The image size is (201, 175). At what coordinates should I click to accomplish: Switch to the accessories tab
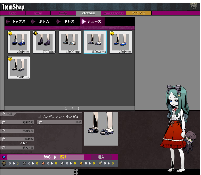pos(114,13)
